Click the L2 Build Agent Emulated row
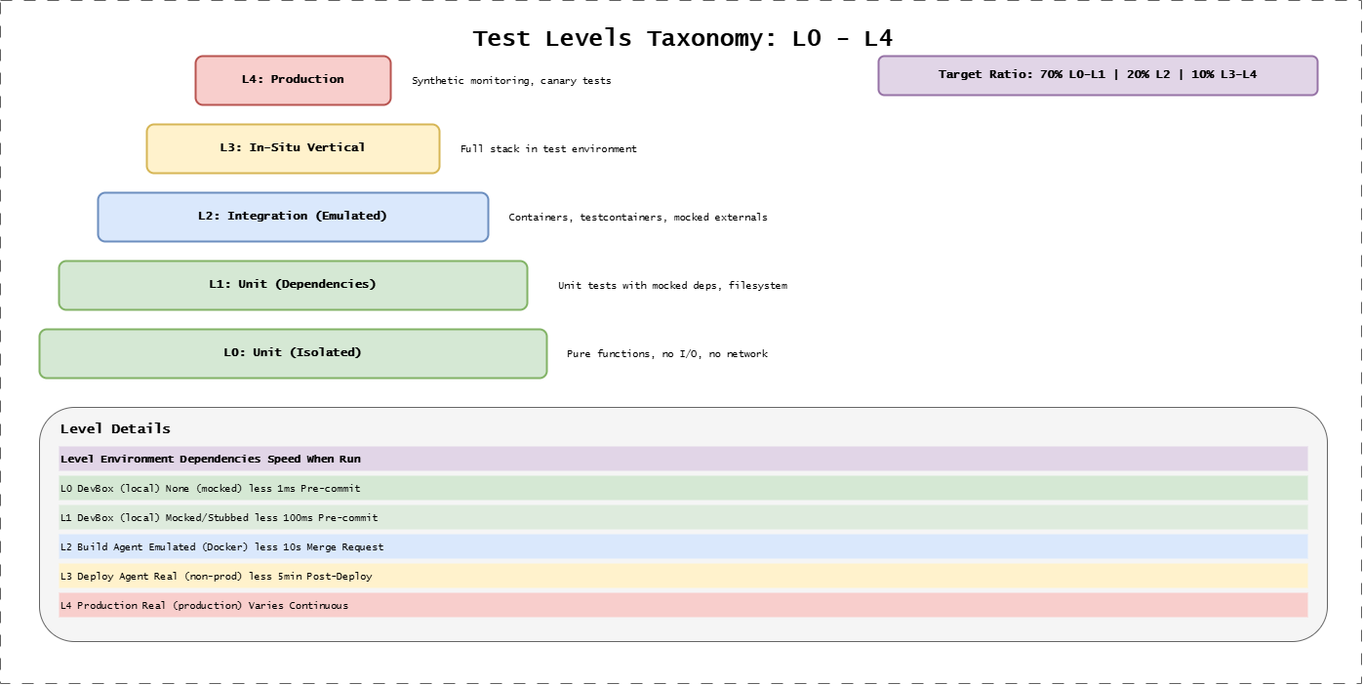 tap(681, 546)
